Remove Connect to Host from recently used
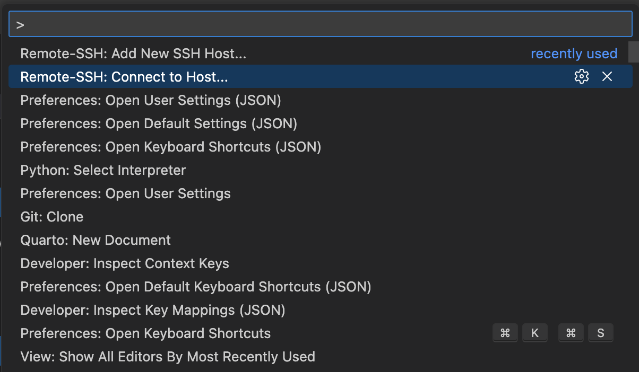This screenshot has height=372, width=639. coord(607,76)
